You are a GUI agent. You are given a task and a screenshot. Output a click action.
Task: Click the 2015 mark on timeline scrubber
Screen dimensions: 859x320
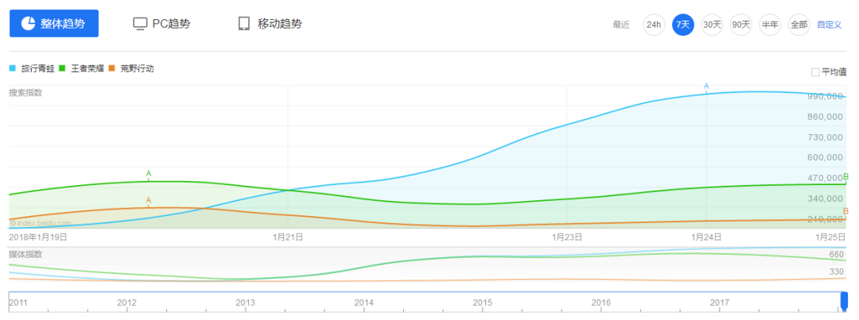pyautogui.click(x=482, y=303)
